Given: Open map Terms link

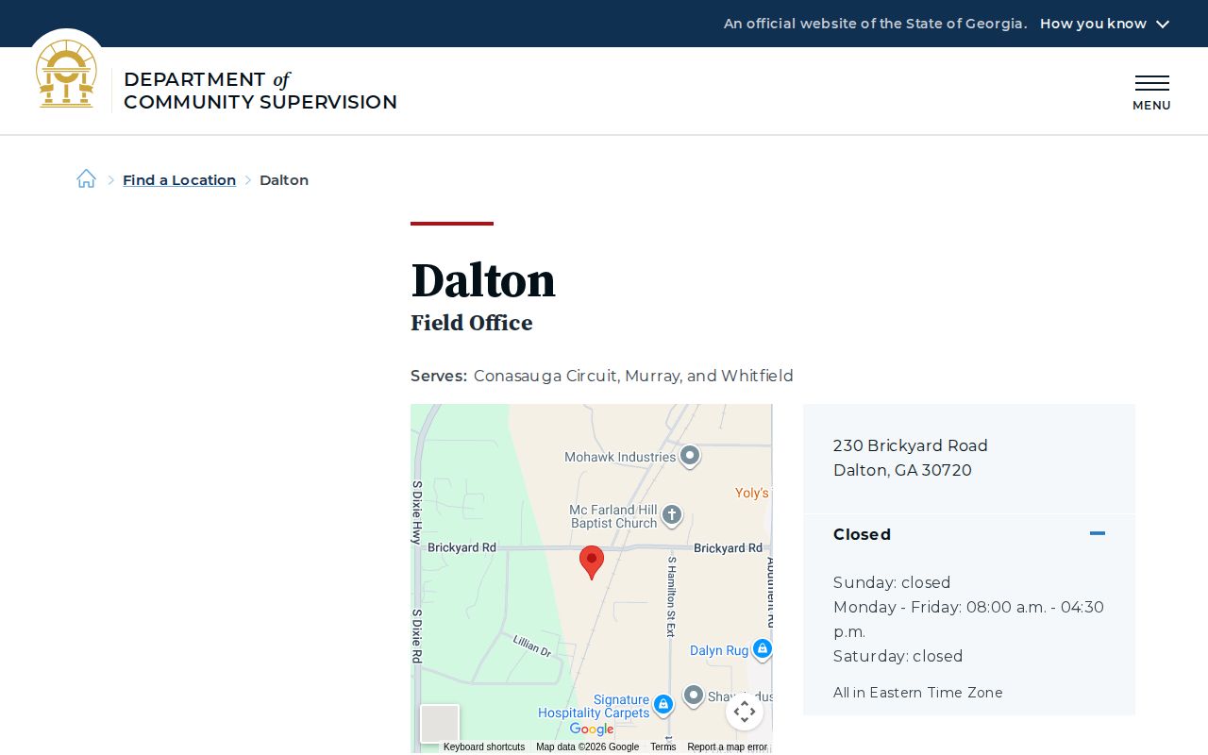Looking at the screenshot, I should click(663, 747).
